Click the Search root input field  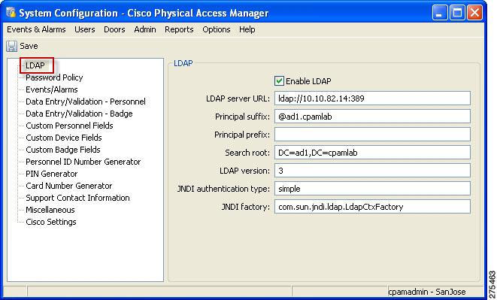[x=372, y=153]
